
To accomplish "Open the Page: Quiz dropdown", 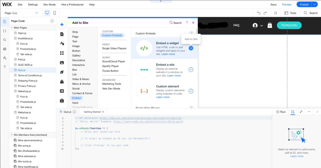I will (x=21, y=13).
